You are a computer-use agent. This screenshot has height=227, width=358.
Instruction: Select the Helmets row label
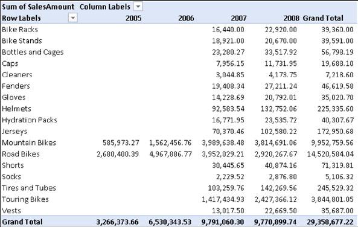(x=16, y=109)
